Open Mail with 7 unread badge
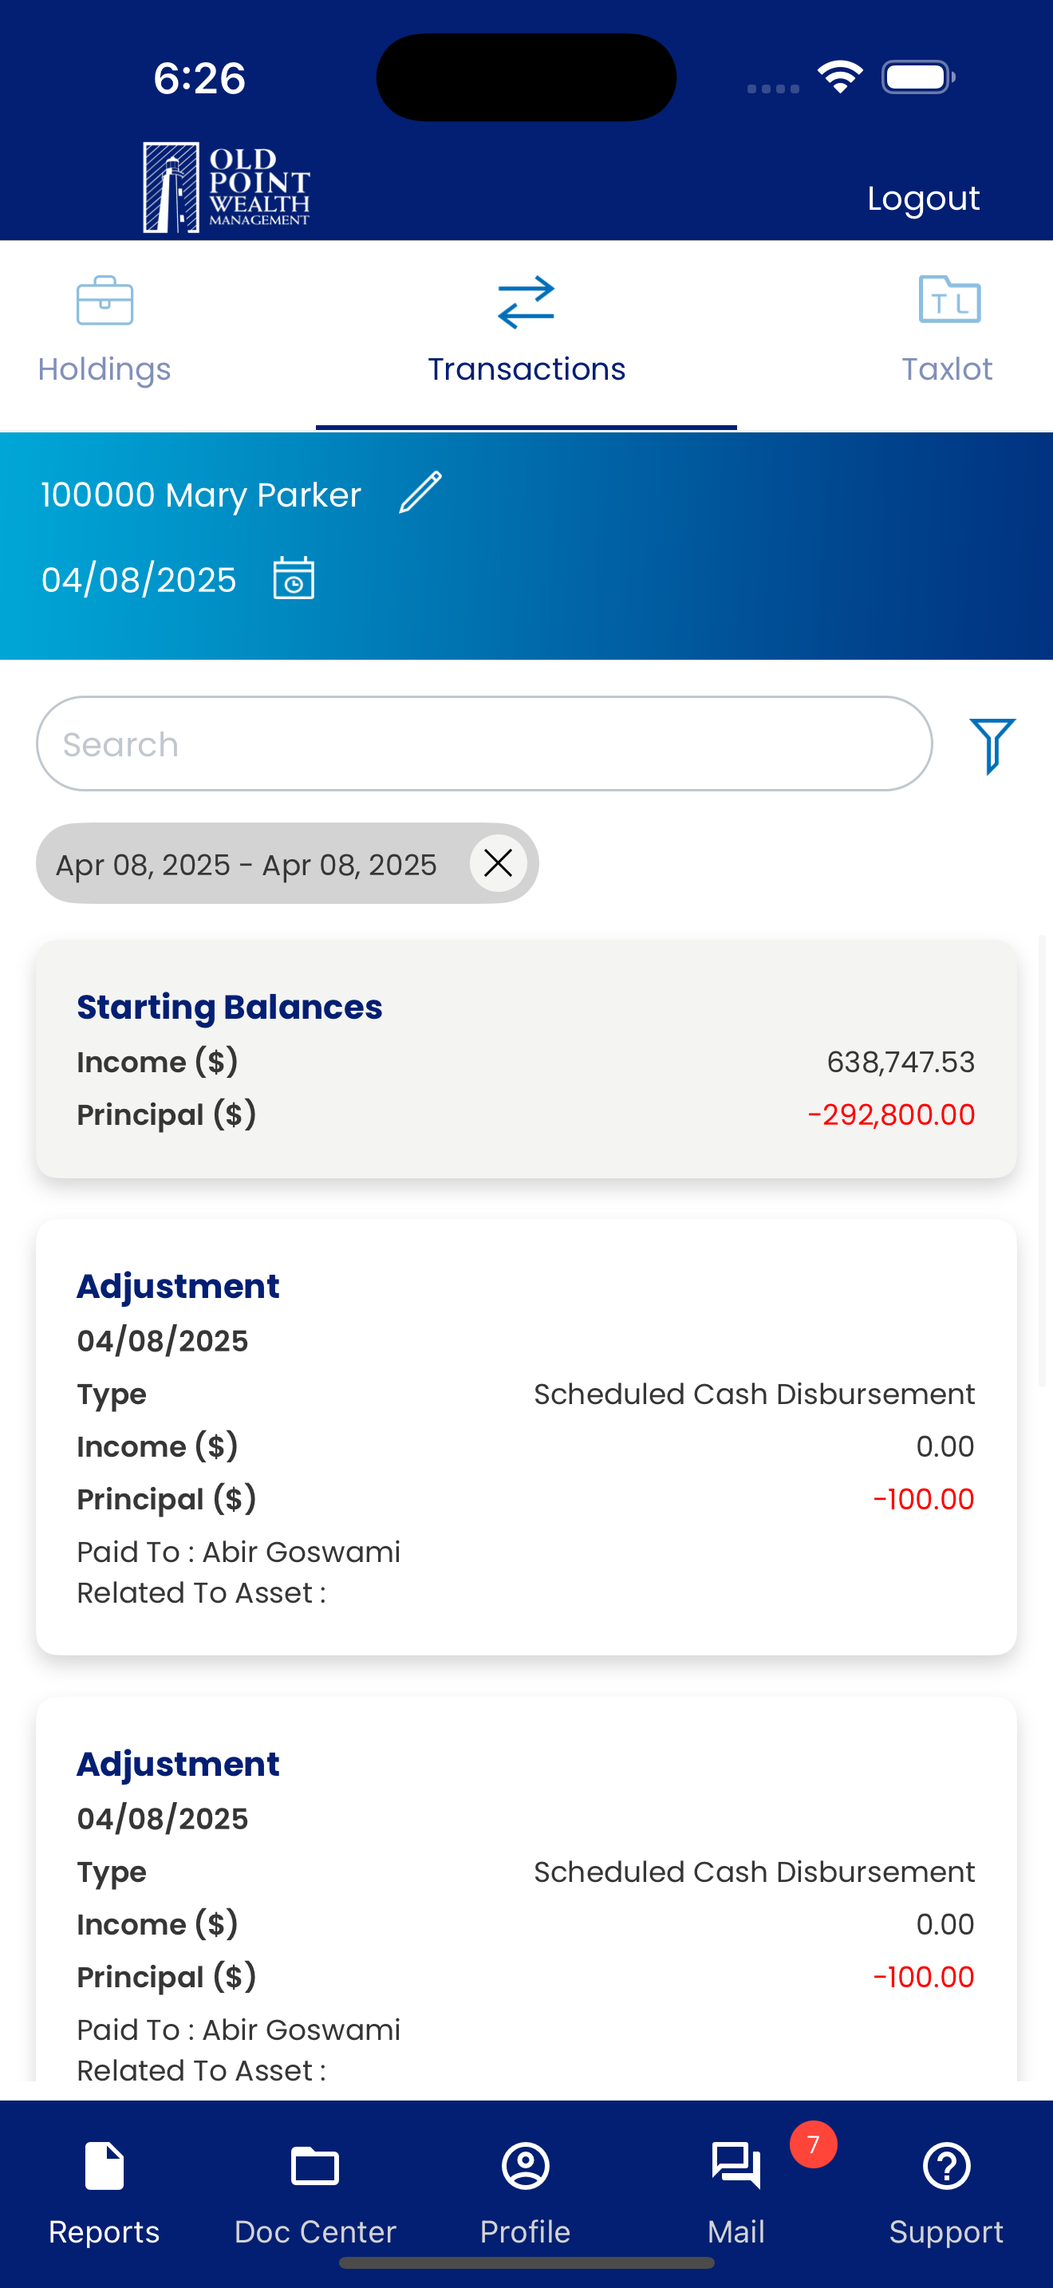Screen dimensions: 1053x2288 point(737,2193)
